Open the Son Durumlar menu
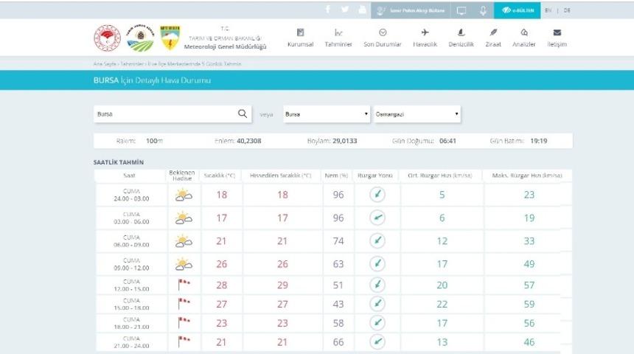Screen dimensions: 634x354 pyautogui.click(x=383, y=38)
